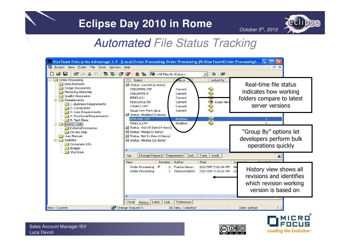Click the Save floppy disk icon
Screen dimensions: 350x247
click(x=65, y=74)
